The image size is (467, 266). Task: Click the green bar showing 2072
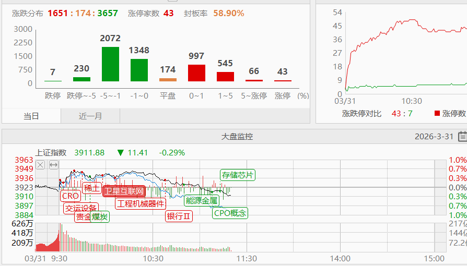click(x=110, y=64)
